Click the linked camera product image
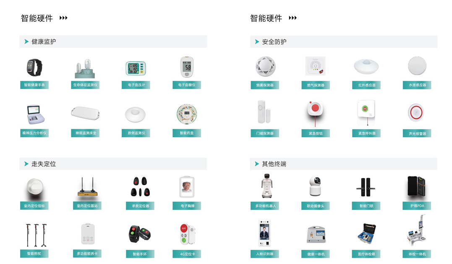Viewport: 452px width, 264px height. tap(315, 186)
